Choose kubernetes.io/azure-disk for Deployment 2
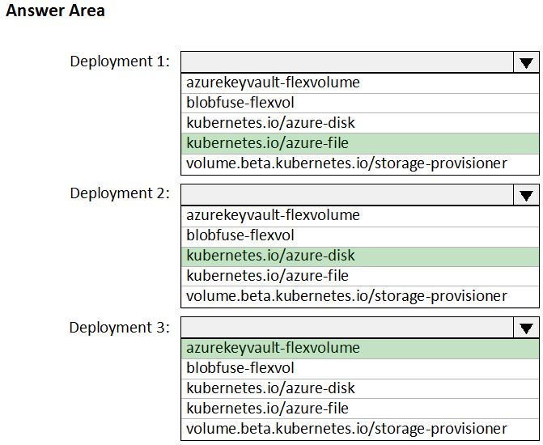The image size is (543, 445). point(360,256)
